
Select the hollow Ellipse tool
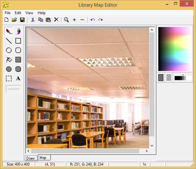(x=9, y=50)
